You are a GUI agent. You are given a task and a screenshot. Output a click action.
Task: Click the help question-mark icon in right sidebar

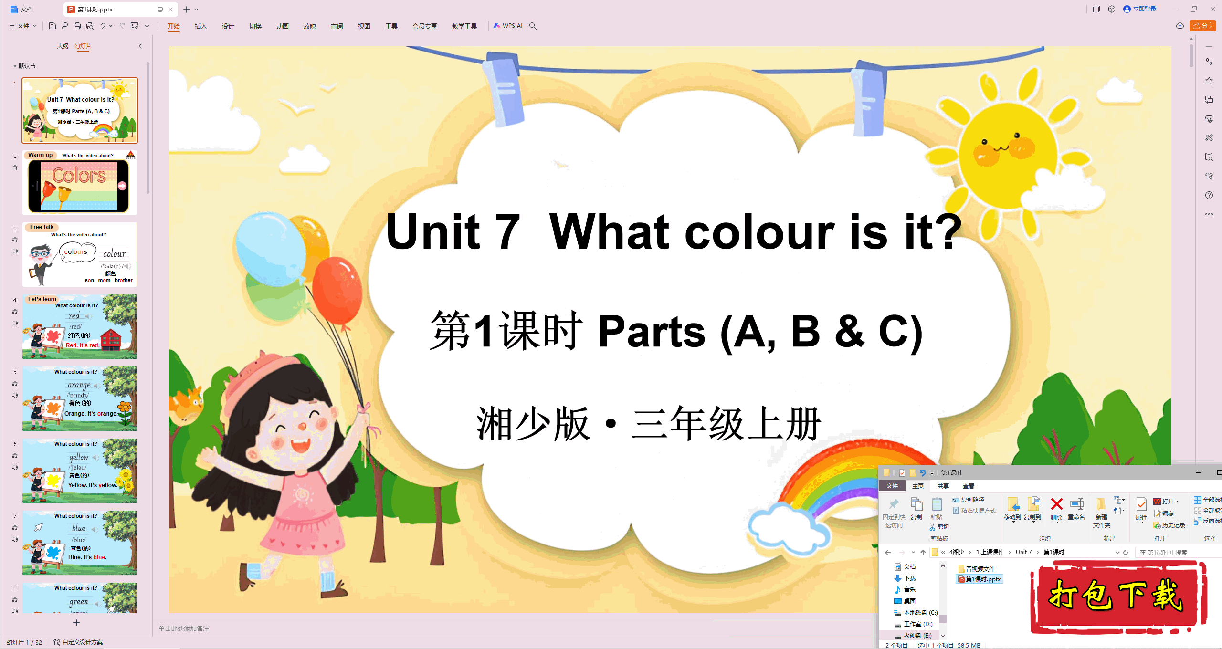[x=1209, y=195]
